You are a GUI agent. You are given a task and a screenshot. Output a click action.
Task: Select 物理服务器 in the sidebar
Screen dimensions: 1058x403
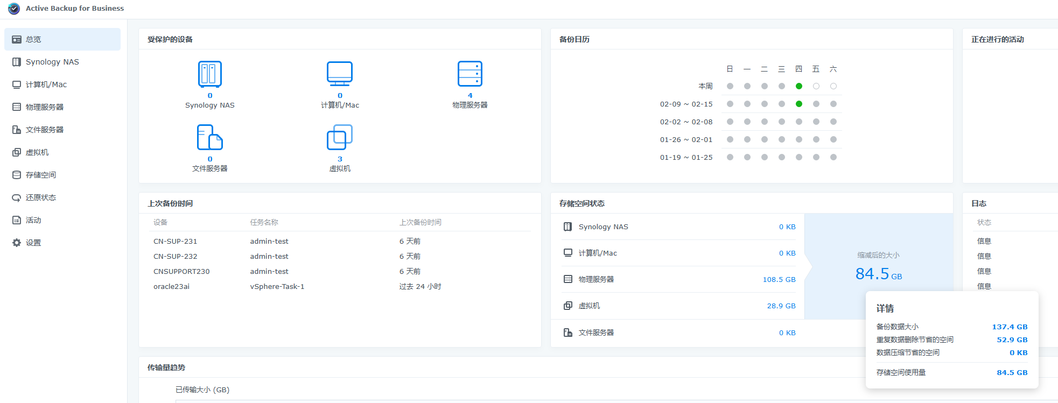pyautogui.click(x=62, y=107)
